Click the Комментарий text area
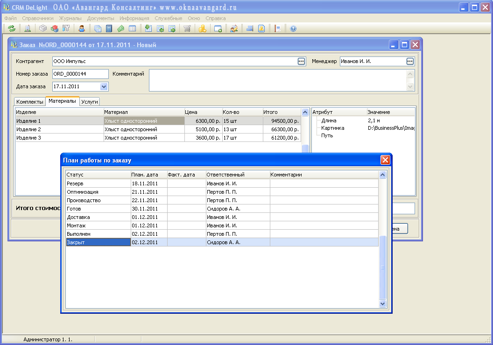The width and height of the screenshot is (493, 345). (x=277, y=80)
